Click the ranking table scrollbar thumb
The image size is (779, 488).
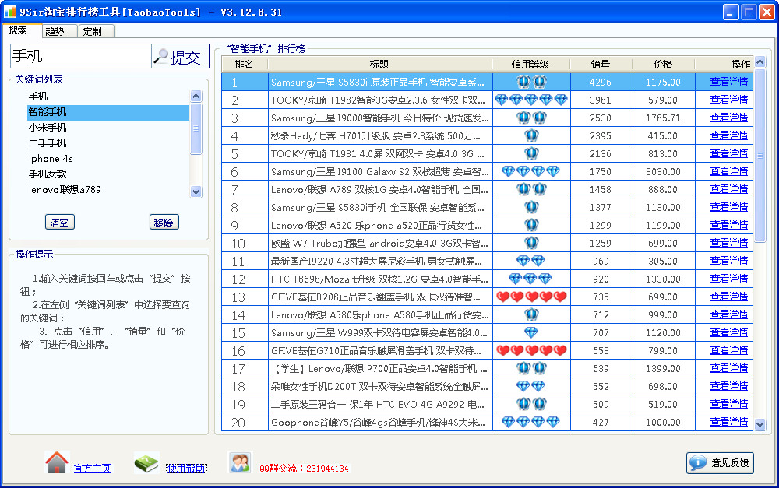coord(760,156)
